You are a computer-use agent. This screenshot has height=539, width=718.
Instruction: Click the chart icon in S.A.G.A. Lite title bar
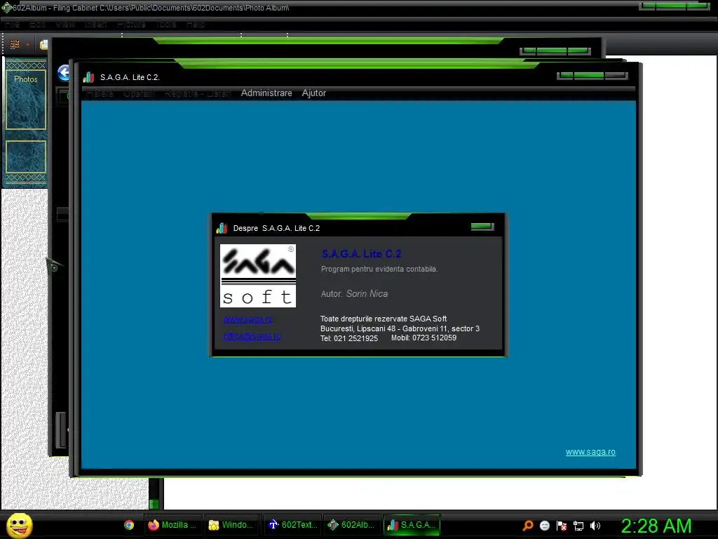pyautogui.click(x=88, y=77)
